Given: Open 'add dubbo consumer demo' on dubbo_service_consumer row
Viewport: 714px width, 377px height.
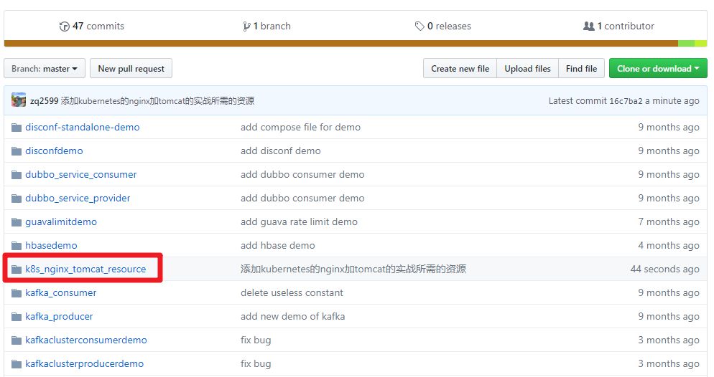Looking at the screenshot, I should tap(302, 174).
